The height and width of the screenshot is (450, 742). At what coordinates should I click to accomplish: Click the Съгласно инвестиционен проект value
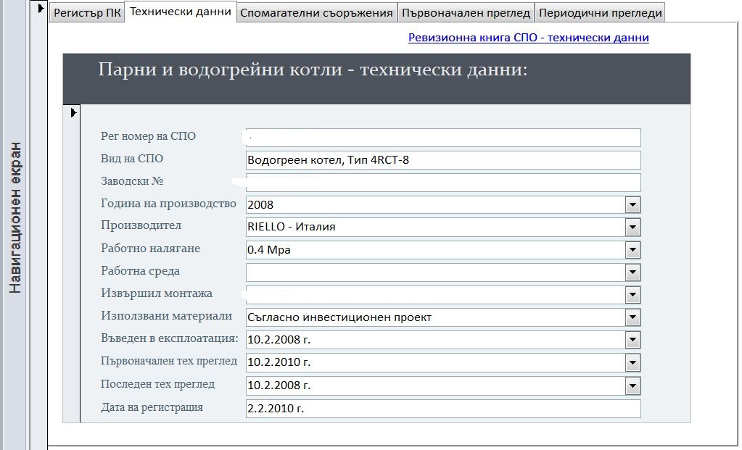click(x=339, y=317)
